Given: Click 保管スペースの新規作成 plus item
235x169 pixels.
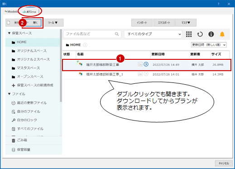Looking at the screenshot, I should pos(33,85).
